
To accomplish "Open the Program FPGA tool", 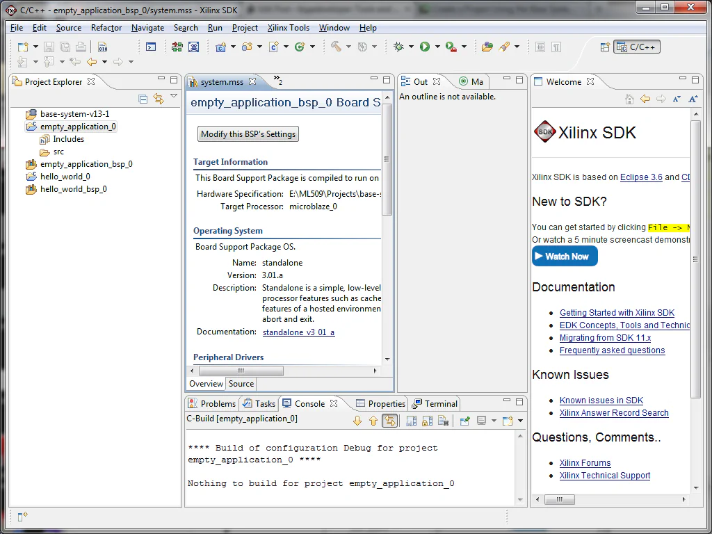I will [176, 47].
